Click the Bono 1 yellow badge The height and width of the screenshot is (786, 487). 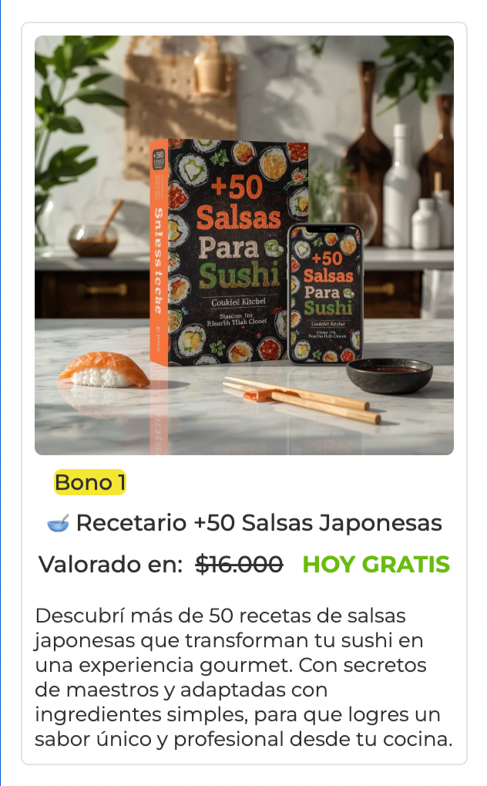pyautogui.click(x=89, y=482)
